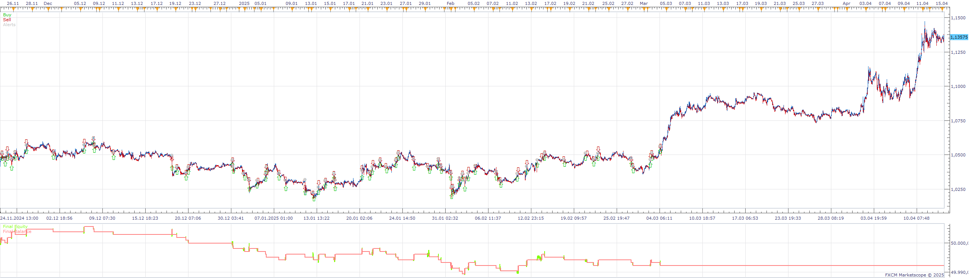The image size is (969, 278).
Task: Click the orange marker below the Dec label
Action: pos(48,9)
